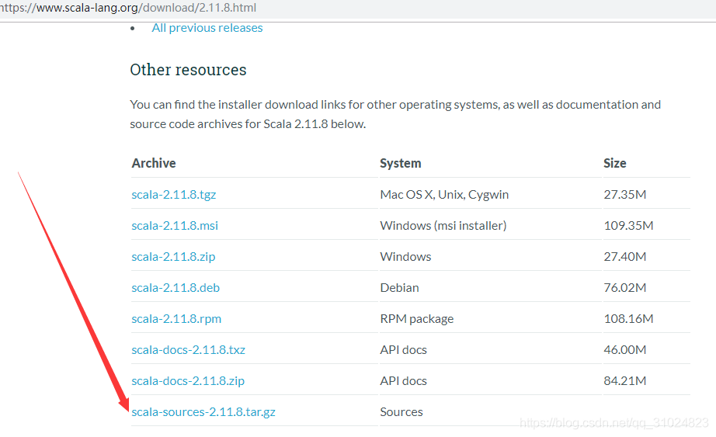The width and height of the screenshot is (716, 437).
Task: Open the All previous releases link
Action: [207, 28]
